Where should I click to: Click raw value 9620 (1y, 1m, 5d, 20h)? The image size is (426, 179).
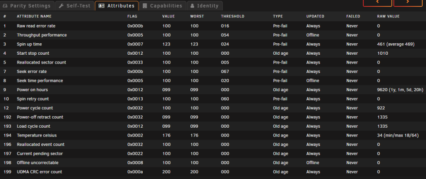400,90
